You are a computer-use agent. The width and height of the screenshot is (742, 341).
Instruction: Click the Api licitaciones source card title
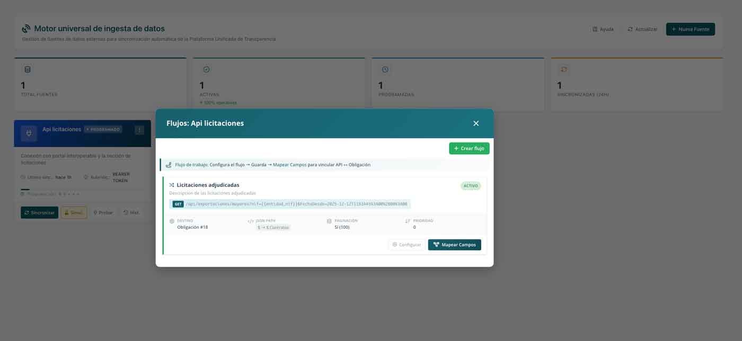click(61, 129)
